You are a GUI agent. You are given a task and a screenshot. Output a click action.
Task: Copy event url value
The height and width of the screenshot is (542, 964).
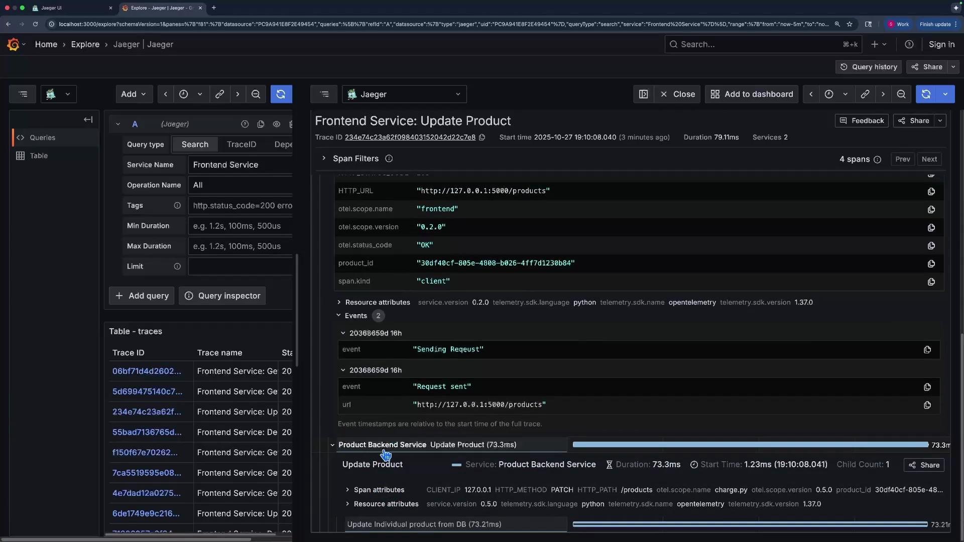(927, 405)
